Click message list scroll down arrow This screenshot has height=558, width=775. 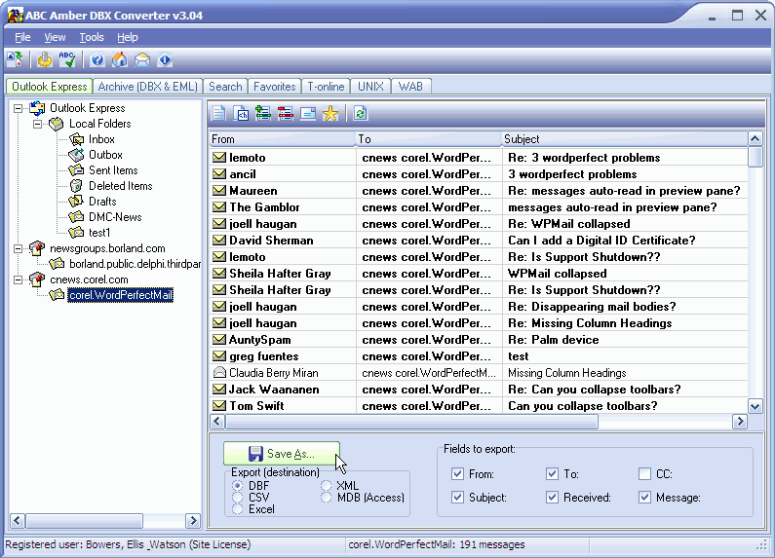click(x=755, y=407)
